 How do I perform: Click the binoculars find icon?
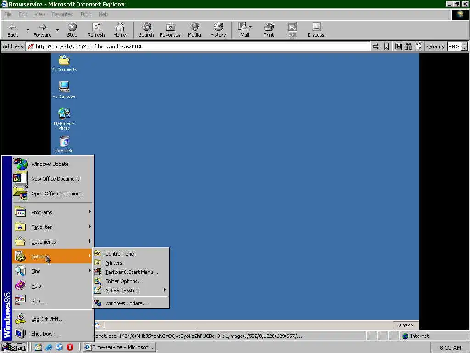pos(408,46)
